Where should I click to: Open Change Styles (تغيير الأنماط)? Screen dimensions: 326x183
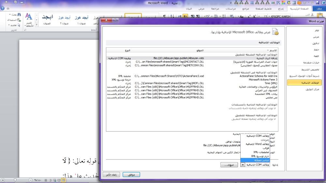pyautogui.click(x=29, y=20)
